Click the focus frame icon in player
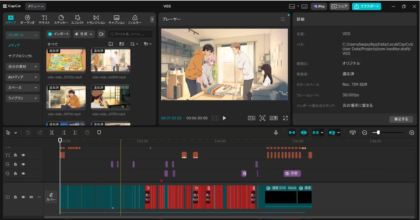This screenshot has height=220, width=420. pyautogui.click(x=262, y=118)
